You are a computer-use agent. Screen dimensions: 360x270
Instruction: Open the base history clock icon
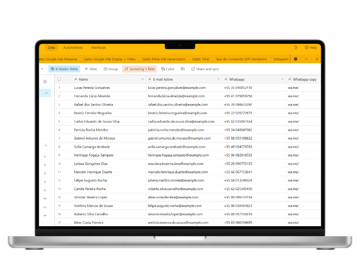pos(295,47)
